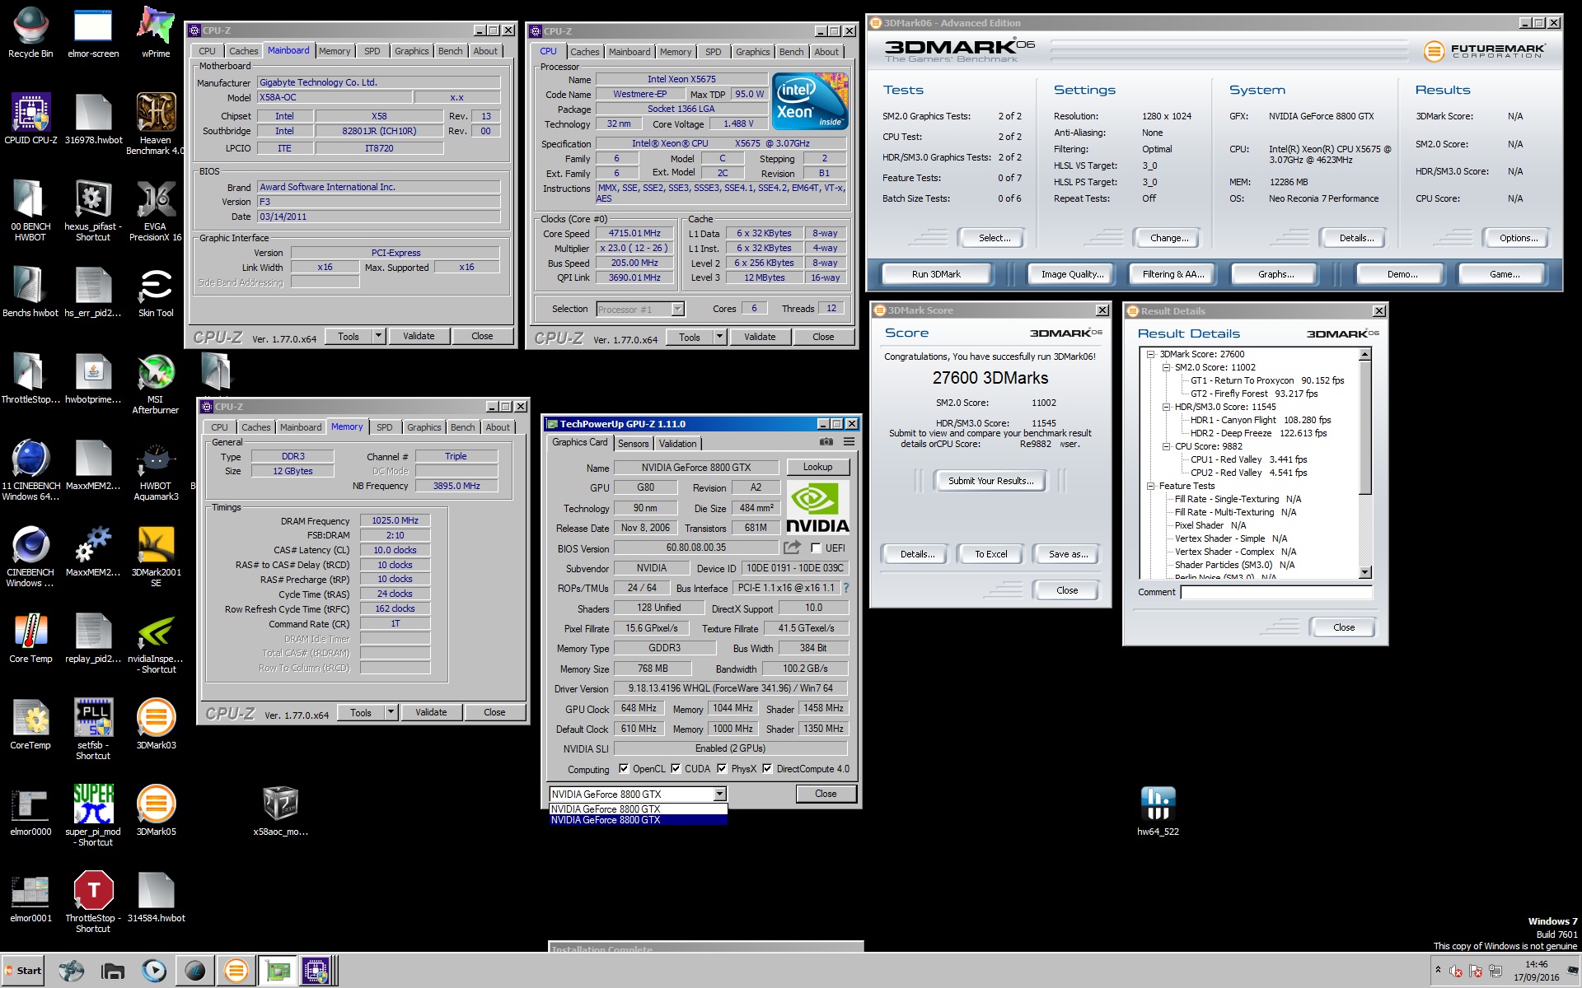Collapse the SM2.0 Score tree node
Viewport: 1582px width, 988px height.
1166,367
